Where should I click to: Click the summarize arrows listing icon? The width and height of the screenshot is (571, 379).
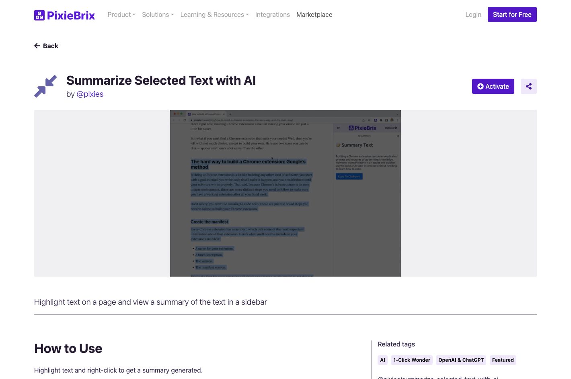[x=45, y=86]
